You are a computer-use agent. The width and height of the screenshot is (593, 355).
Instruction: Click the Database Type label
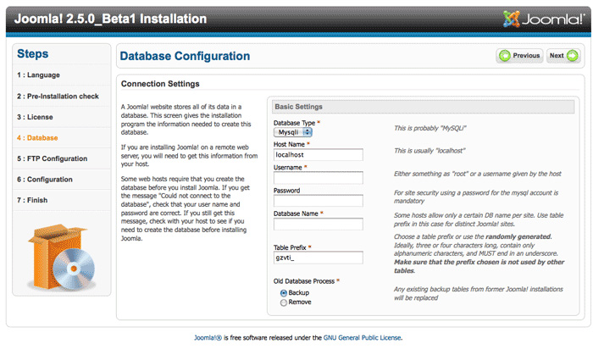click(294, 123)
